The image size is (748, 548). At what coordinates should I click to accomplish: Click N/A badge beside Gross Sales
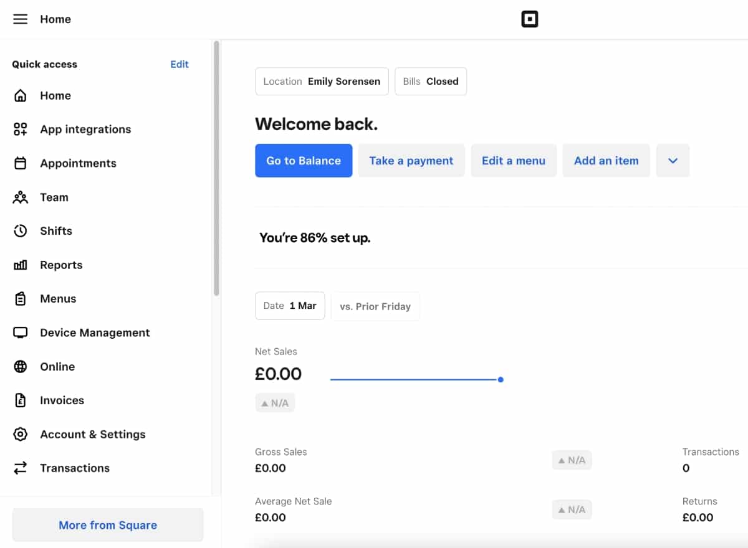coord(572,460)
